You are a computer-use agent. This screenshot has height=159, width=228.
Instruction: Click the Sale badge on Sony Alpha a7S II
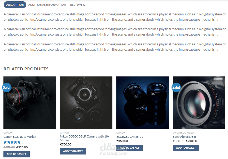click(x=176, y=87)
